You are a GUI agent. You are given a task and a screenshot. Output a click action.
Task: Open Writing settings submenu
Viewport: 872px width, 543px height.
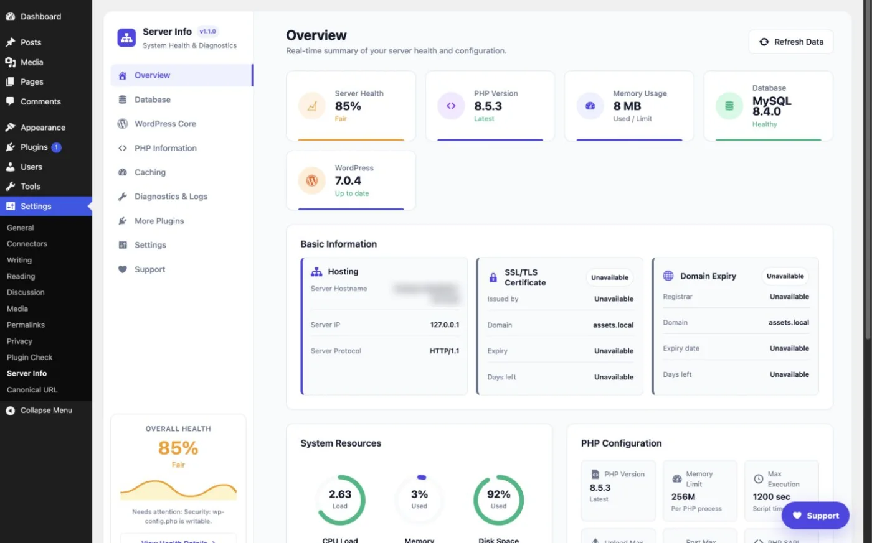coord(19,260)
